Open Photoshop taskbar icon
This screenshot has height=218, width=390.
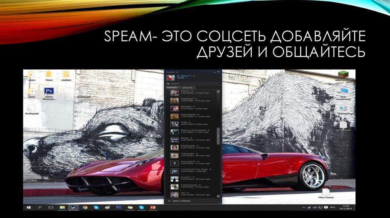pyautogui.click(x=119, y=207)
